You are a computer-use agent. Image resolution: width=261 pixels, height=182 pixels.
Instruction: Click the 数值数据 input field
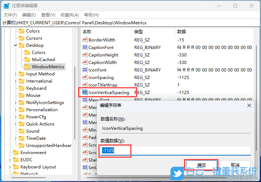175,151
